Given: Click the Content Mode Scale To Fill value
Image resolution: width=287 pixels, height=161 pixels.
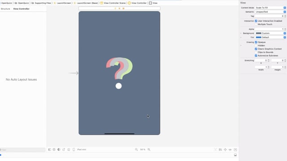Looking at the screenshot, I should pos(262,8).
